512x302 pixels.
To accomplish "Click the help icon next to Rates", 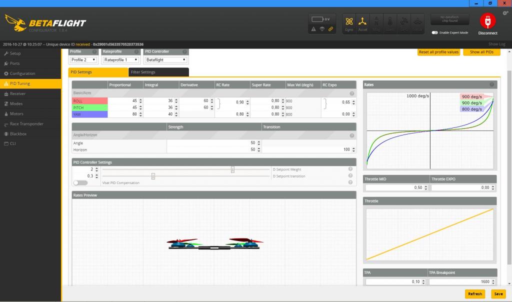I will click(x=491, y=85).
